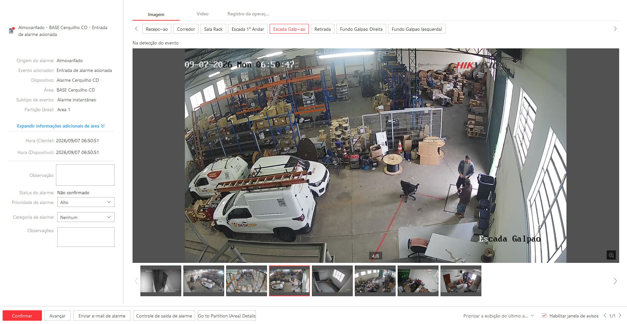Click the alarm siren icon beside Almoxarifado title
The image size is (627, 324).
[x=11, y=30]
